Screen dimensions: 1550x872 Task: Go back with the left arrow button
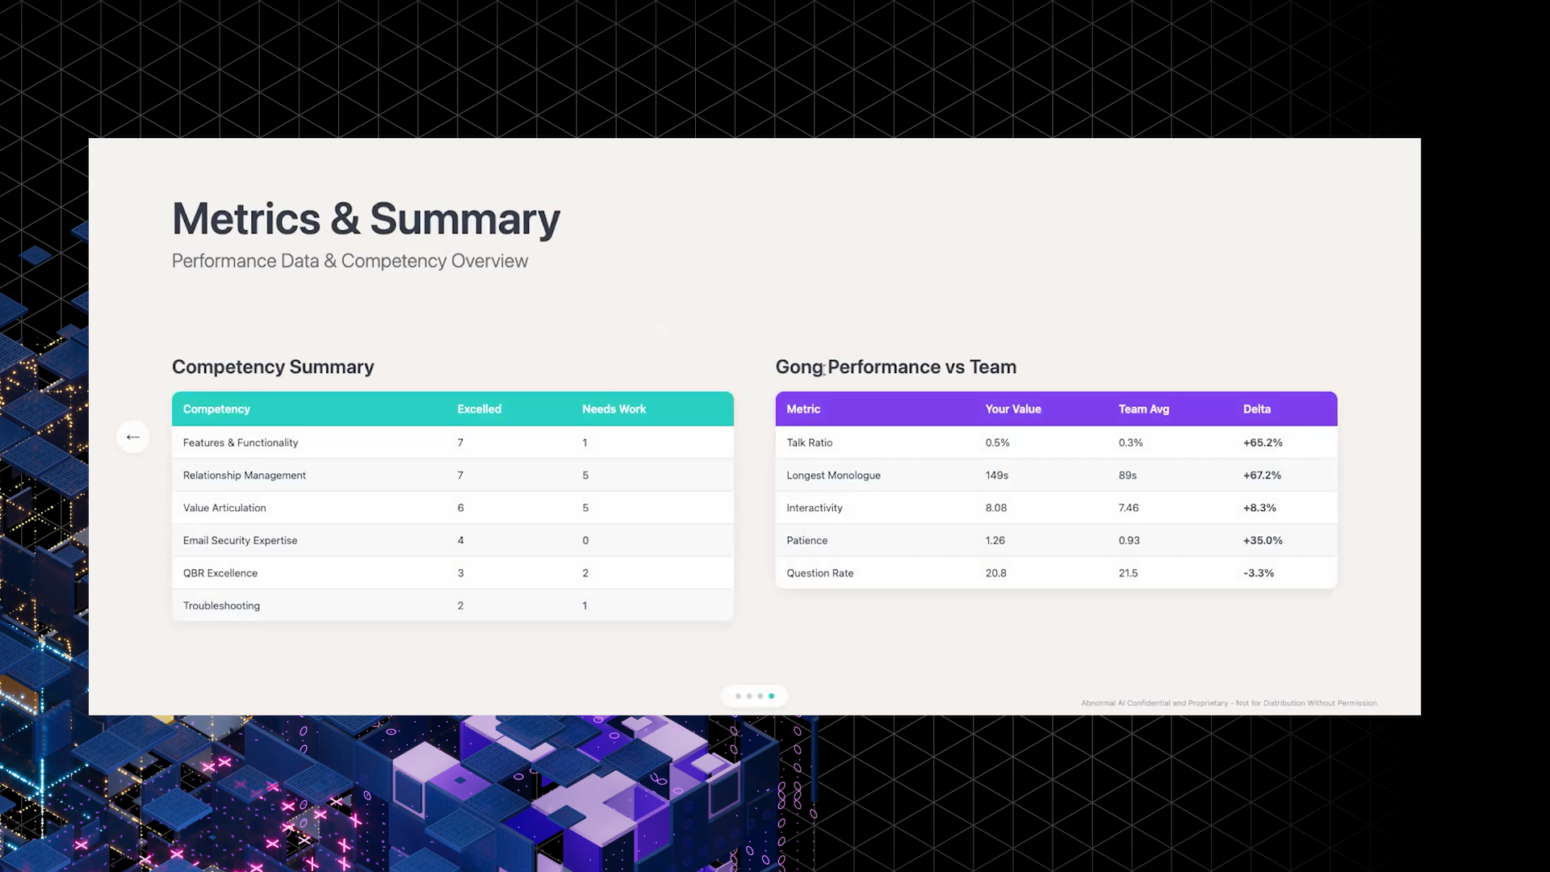pos(133,437)
